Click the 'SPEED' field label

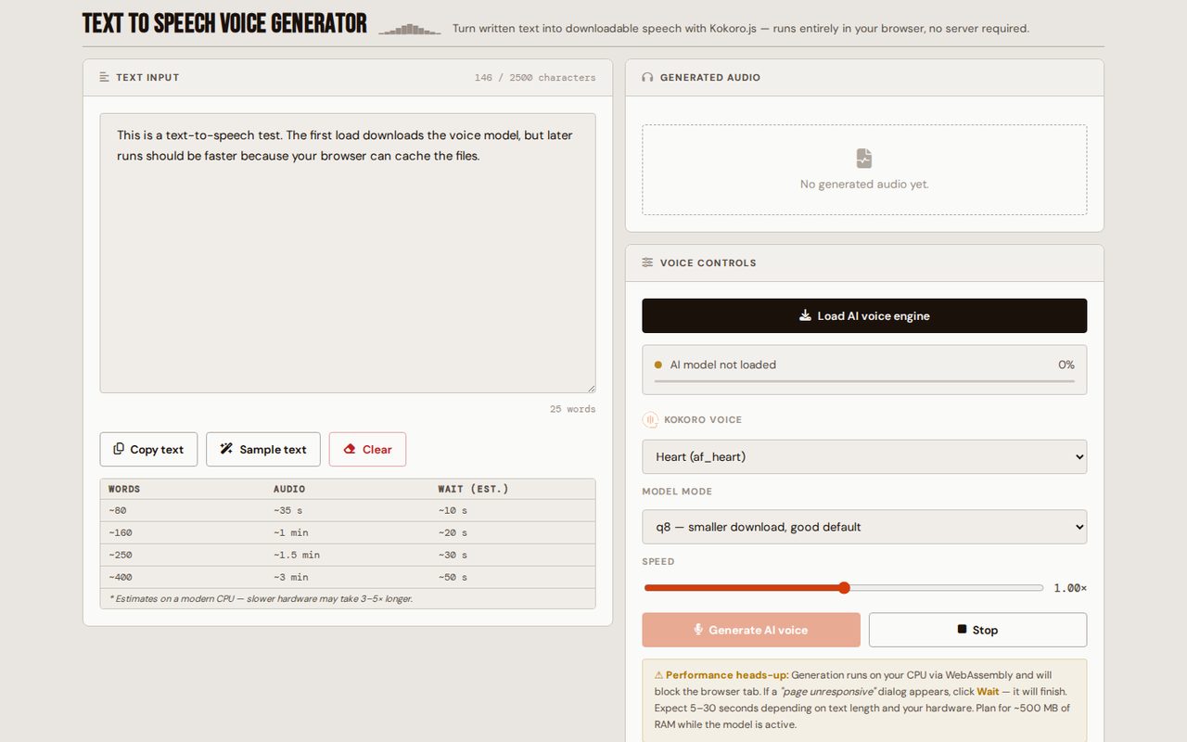pyautogui.click(x=658, y=561)
